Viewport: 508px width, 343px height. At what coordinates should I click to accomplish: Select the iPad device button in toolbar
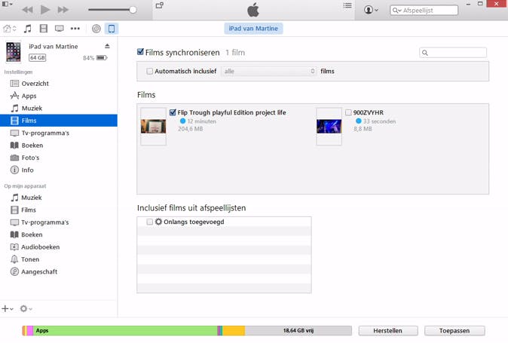112,29
